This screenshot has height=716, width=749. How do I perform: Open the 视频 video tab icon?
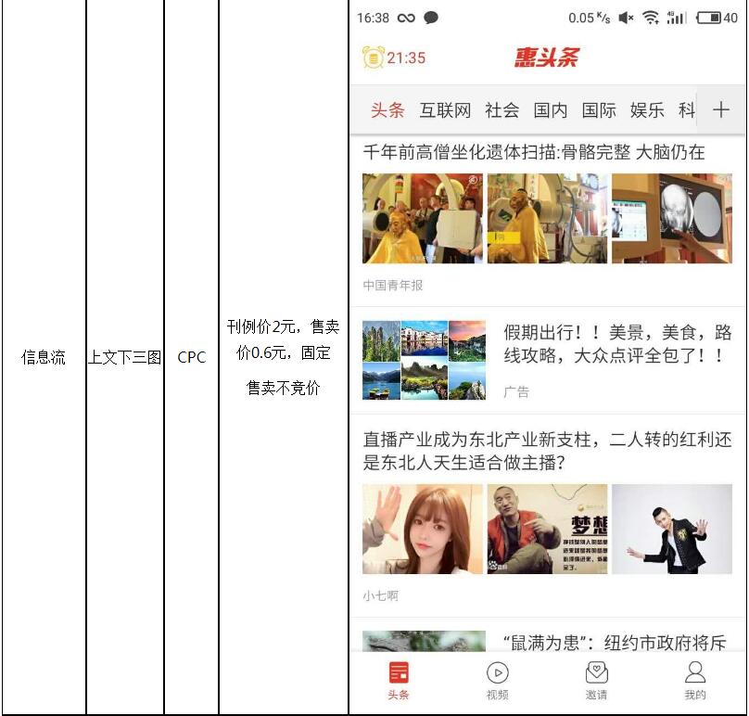coord(497,674)
